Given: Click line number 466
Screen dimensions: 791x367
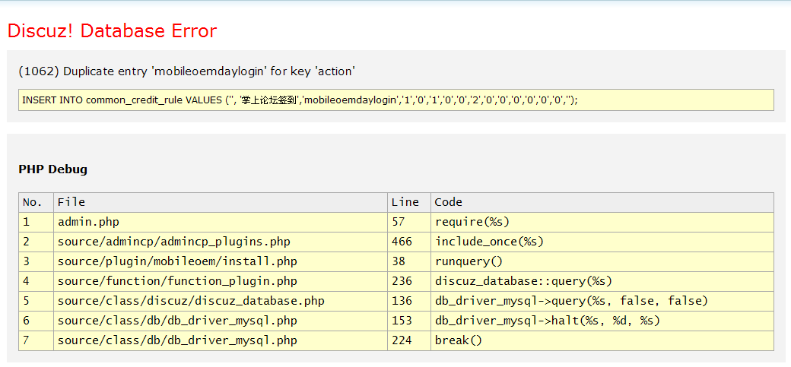Looking at the screenshot, I should coord(409,242).
